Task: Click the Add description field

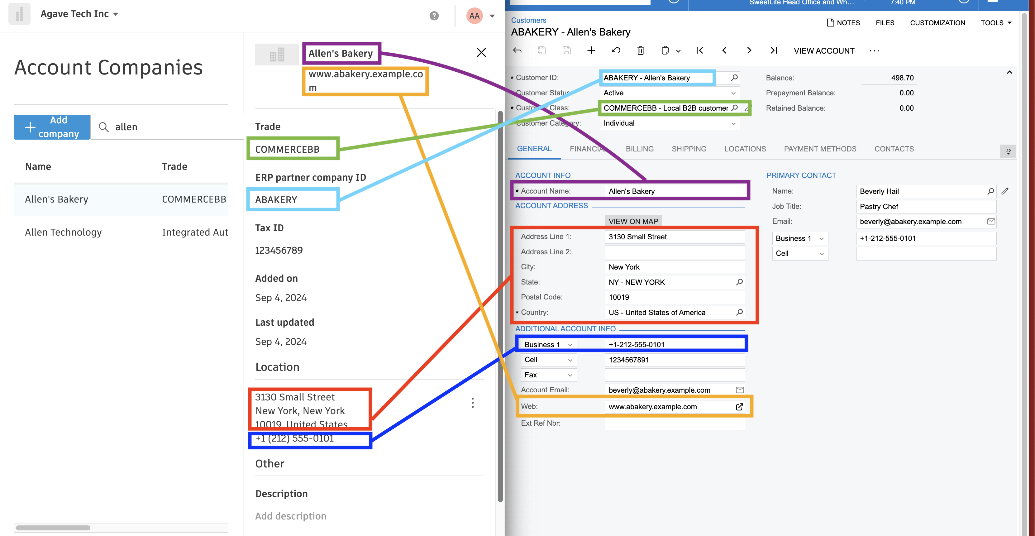Action: pos(290,516)
